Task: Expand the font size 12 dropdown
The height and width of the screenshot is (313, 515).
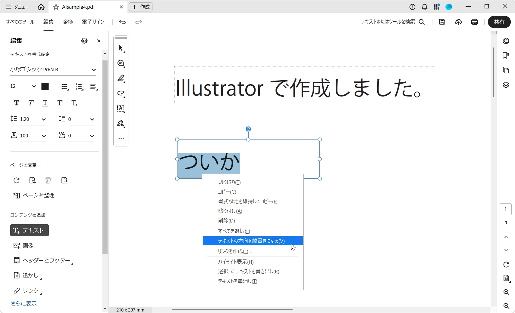Action: click(x=34, y=87)
